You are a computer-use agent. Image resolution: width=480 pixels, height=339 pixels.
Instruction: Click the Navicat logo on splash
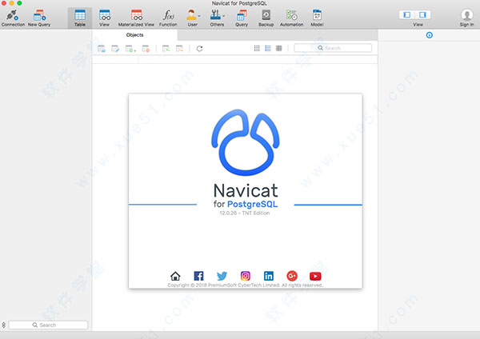click(x=246, y=142)
